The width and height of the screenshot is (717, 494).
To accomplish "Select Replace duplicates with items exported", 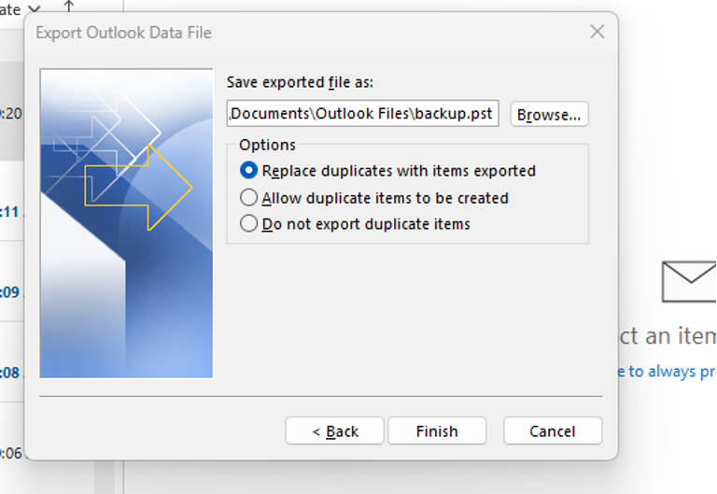I will (387, 171).
